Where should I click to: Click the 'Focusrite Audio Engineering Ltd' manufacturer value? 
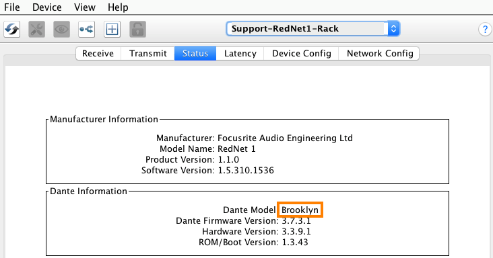coord(285,138)
